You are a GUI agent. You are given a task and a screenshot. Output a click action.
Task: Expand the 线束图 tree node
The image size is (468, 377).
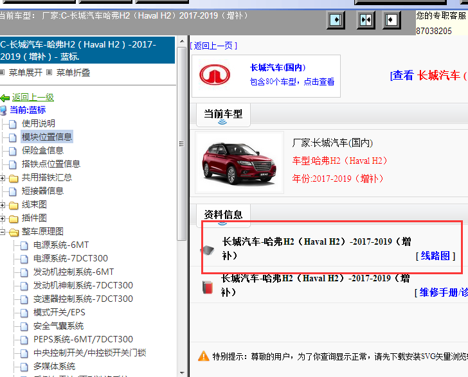click(3, 206)
